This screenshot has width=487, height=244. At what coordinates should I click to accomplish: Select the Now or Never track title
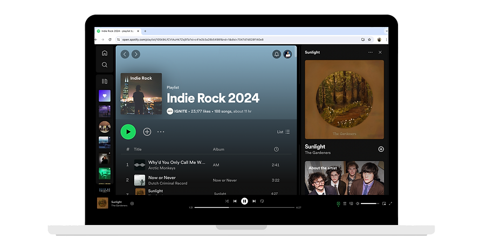click(162, 178)
